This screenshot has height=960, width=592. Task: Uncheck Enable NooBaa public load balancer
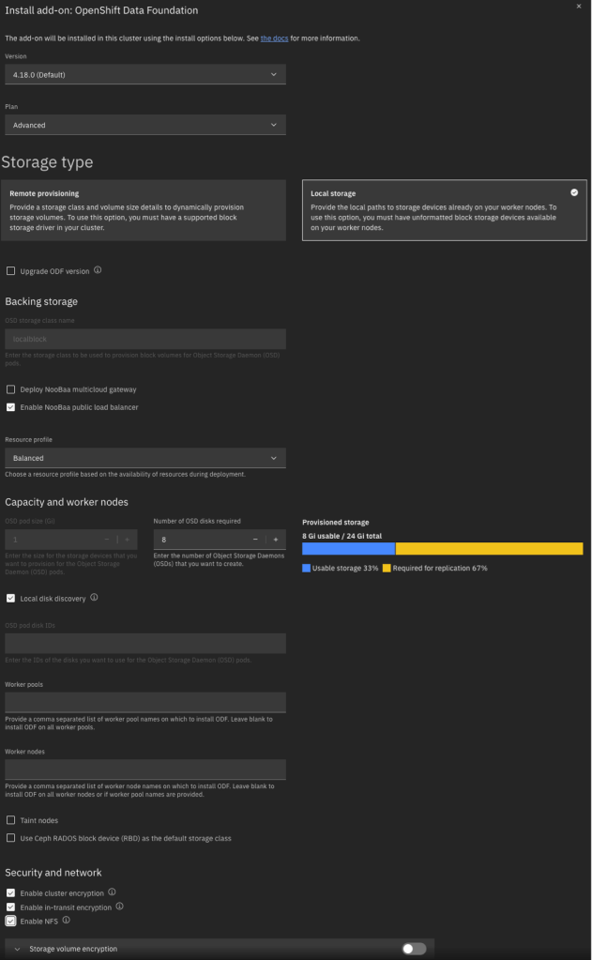click(11, 407)
